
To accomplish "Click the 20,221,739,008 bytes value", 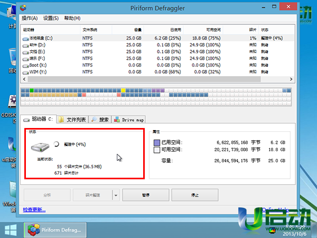I will tap(231, 150).
